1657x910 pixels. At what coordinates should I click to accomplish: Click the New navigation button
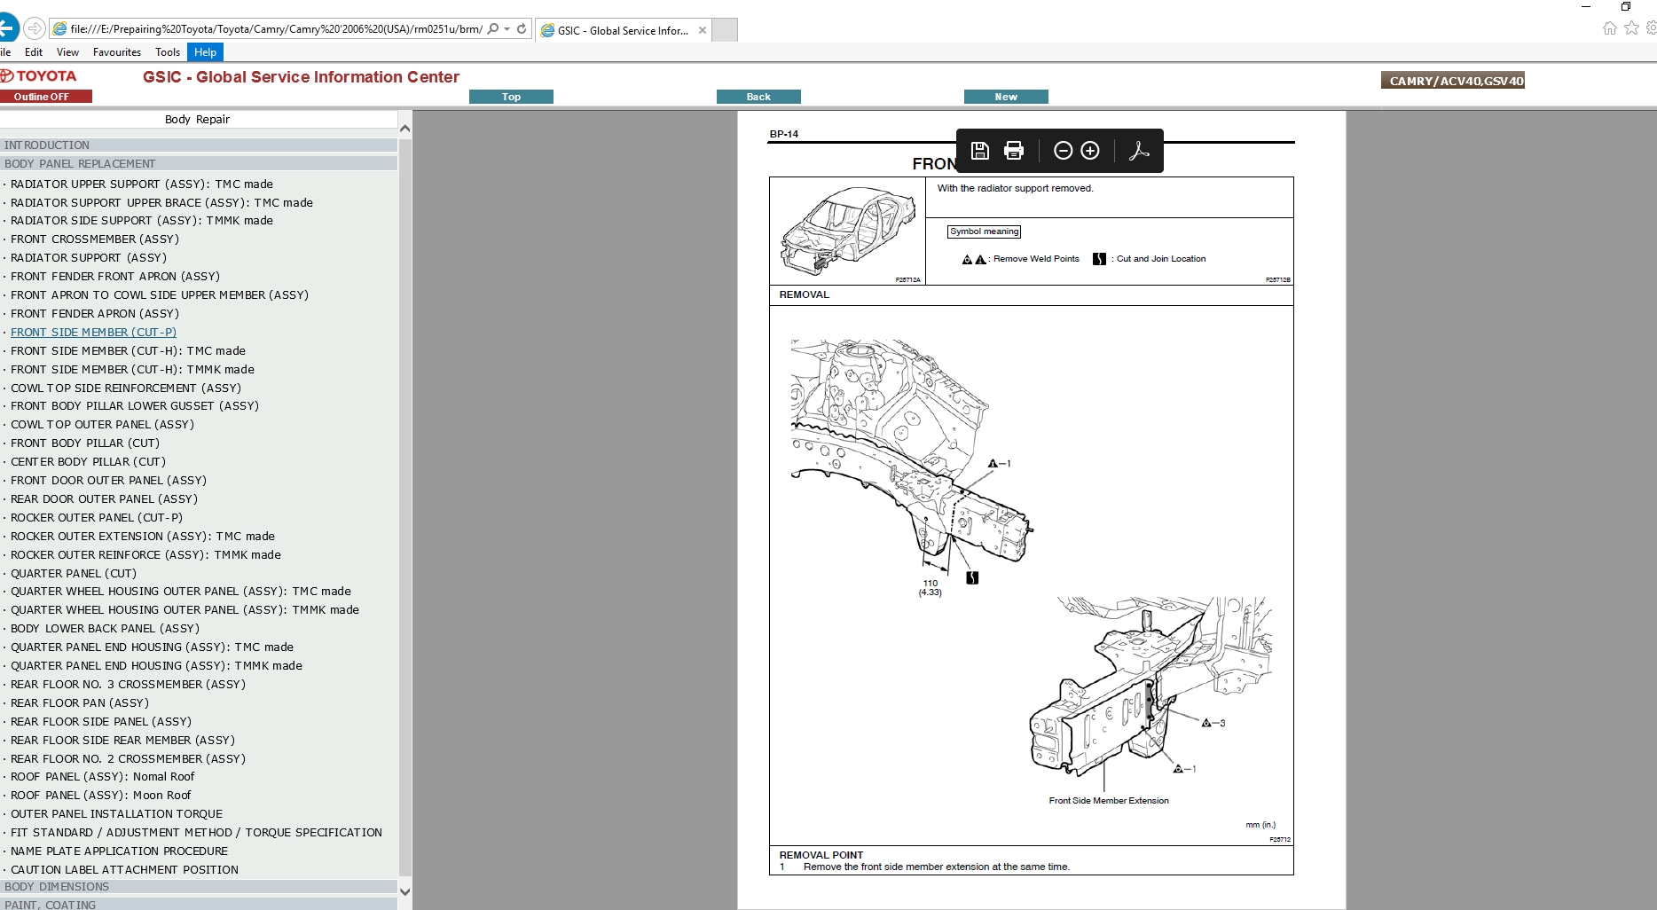pos(1006,97)
